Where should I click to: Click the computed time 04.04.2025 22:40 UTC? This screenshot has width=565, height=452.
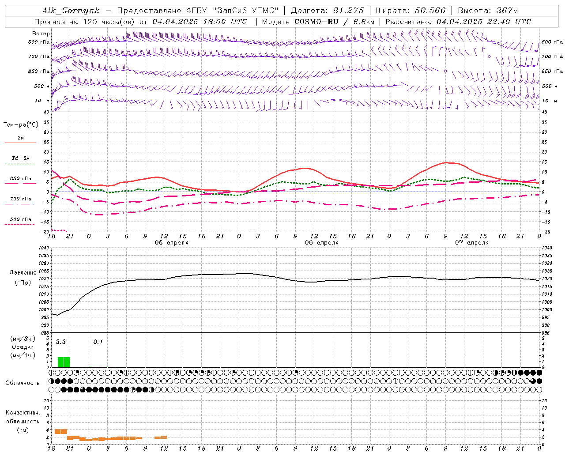484,22
